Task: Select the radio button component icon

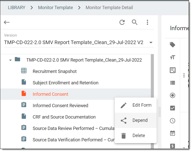Action: 172,96
